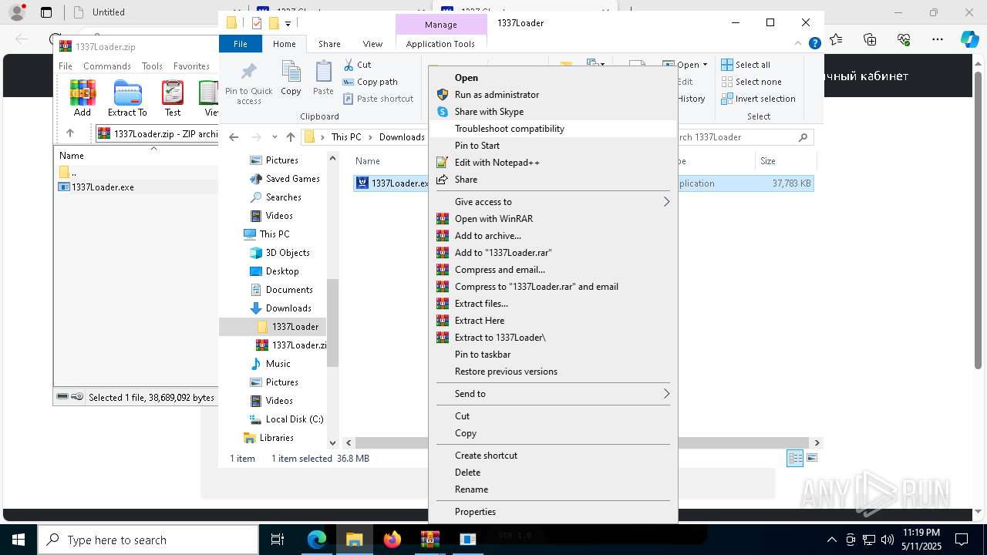The width and height of the screenshot is (987, 555).
Task: Open WinRAR Commands menu
Action: [107, 66]
